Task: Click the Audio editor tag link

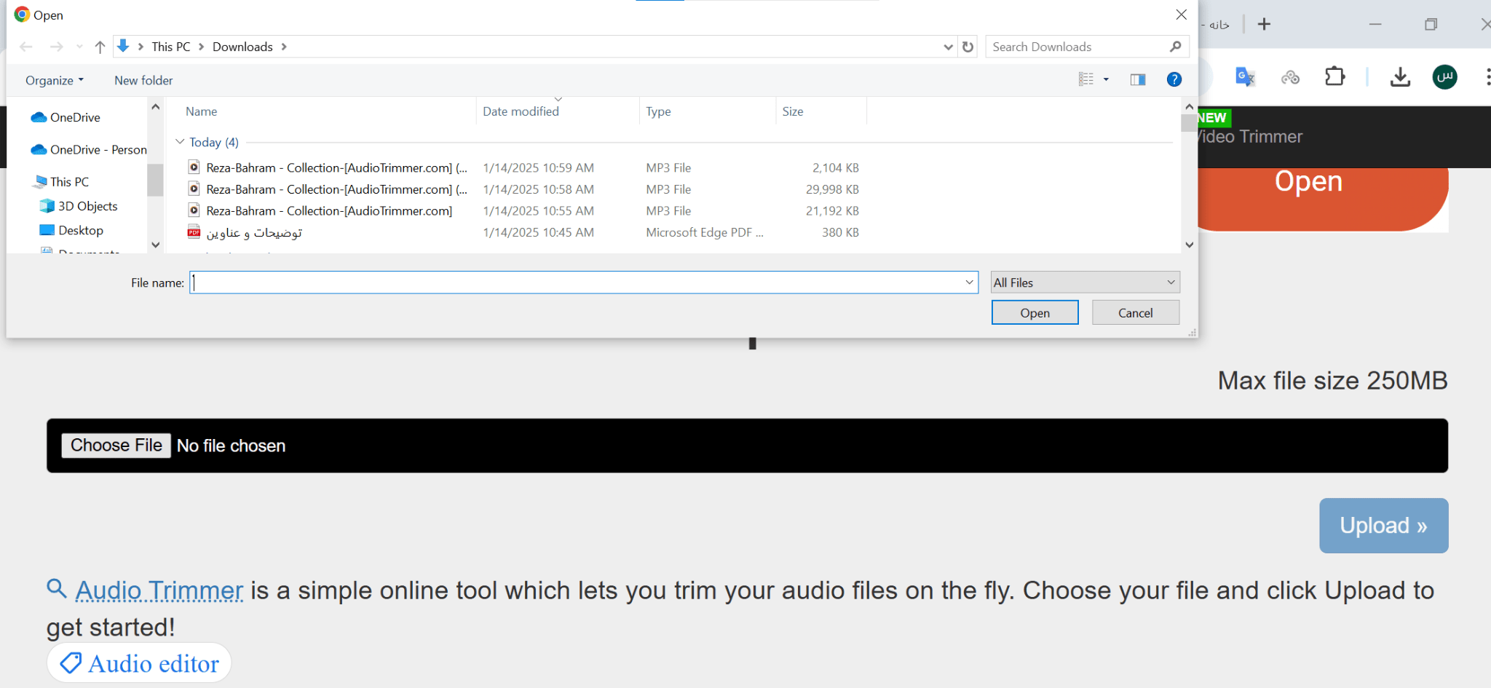Action: coord(139,663)
